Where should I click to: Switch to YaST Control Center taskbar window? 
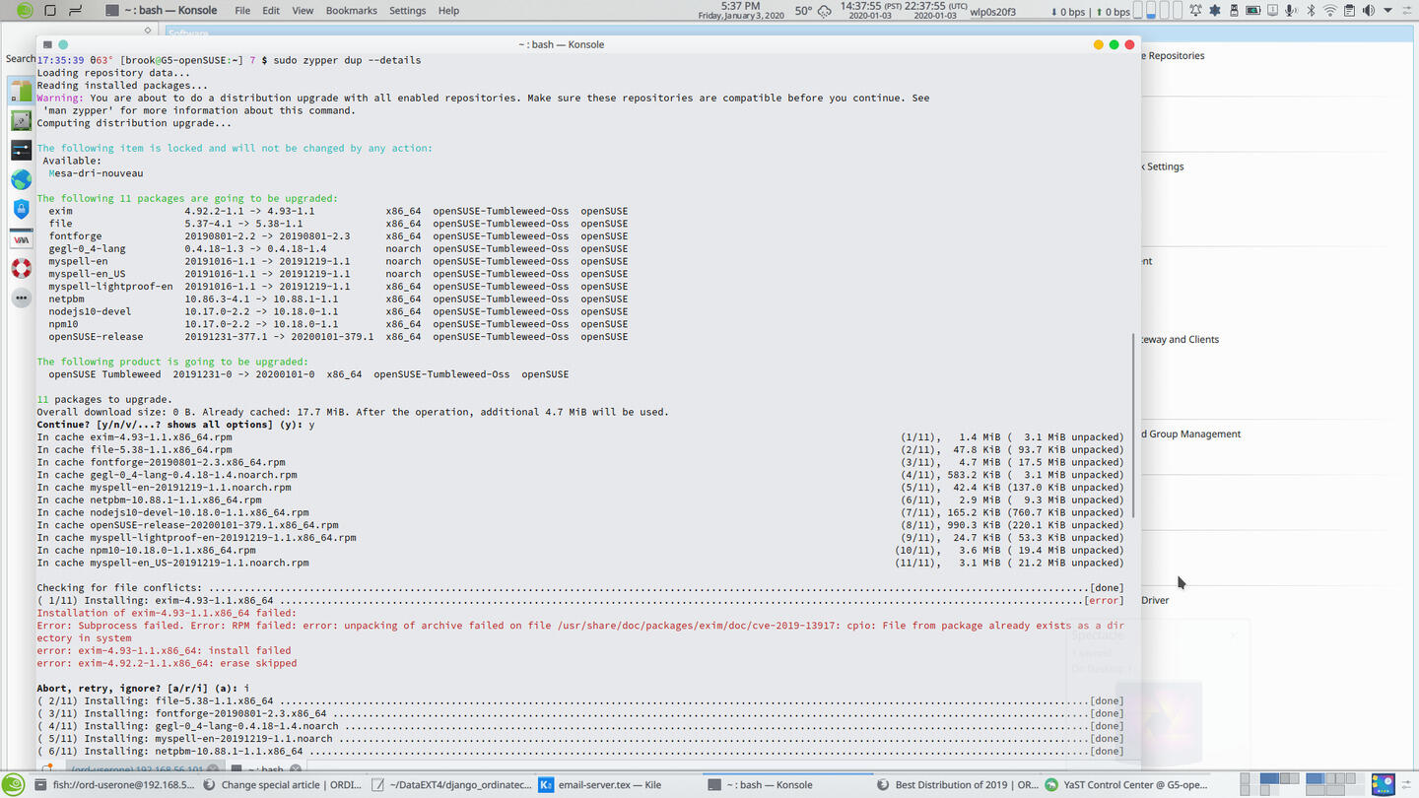(1125, 785)
